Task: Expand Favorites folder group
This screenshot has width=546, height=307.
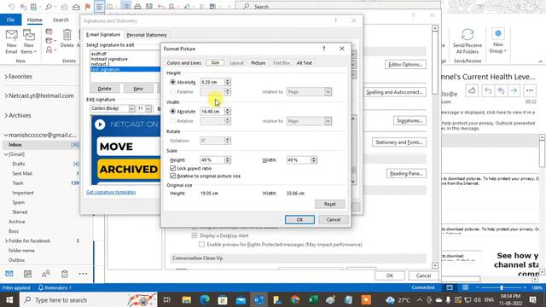Action: tap(6, 77)
